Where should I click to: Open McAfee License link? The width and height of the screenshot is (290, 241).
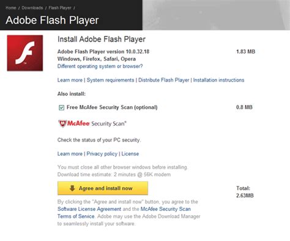[x=130, y=154]
